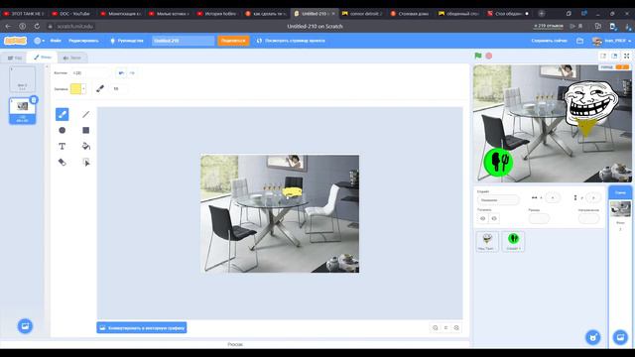Image resolution: width=635 pixels, height=357 pixels.
Task: Click the tutorials lightbulb icon
Action: point(112,41)
